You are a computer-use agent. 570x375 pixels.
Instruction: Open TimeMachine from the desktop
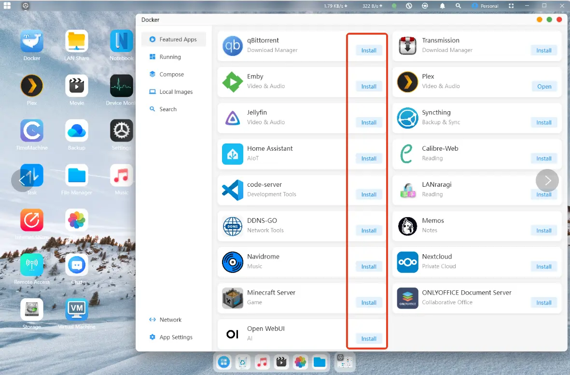(32, 131)
